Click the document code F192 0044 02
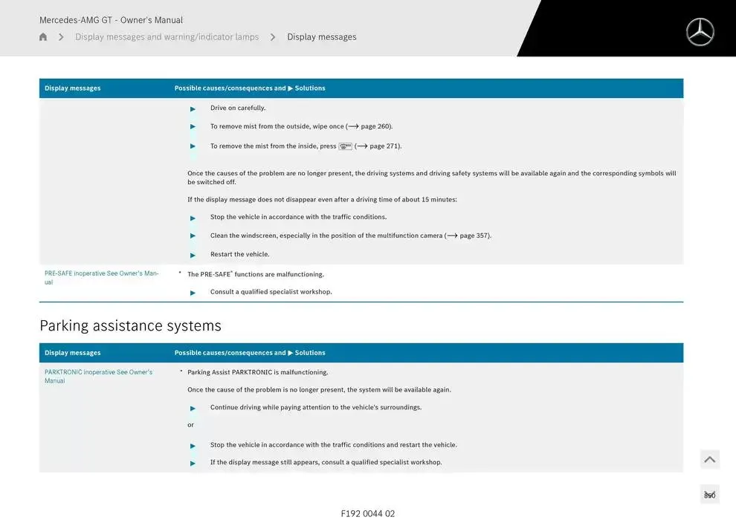Screen dimensions: 736x520 click(x=367, y=513)
